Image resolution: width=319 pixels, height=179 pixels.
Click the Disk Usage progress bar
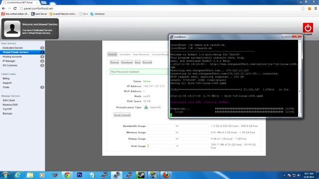pyautogui.click(x=178, y=146)
